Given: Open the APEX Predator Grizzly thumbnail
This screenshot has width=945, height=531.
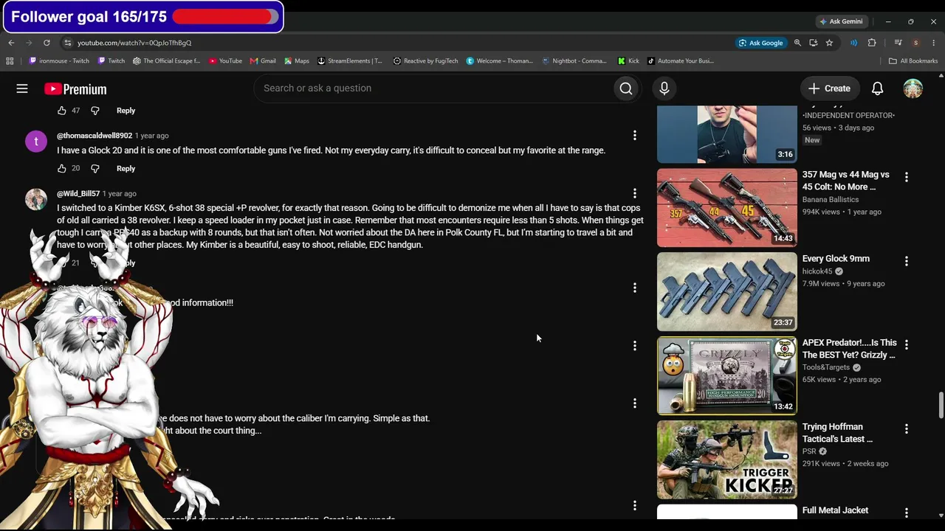Looking at the screenshot, I should coord(727,376).
